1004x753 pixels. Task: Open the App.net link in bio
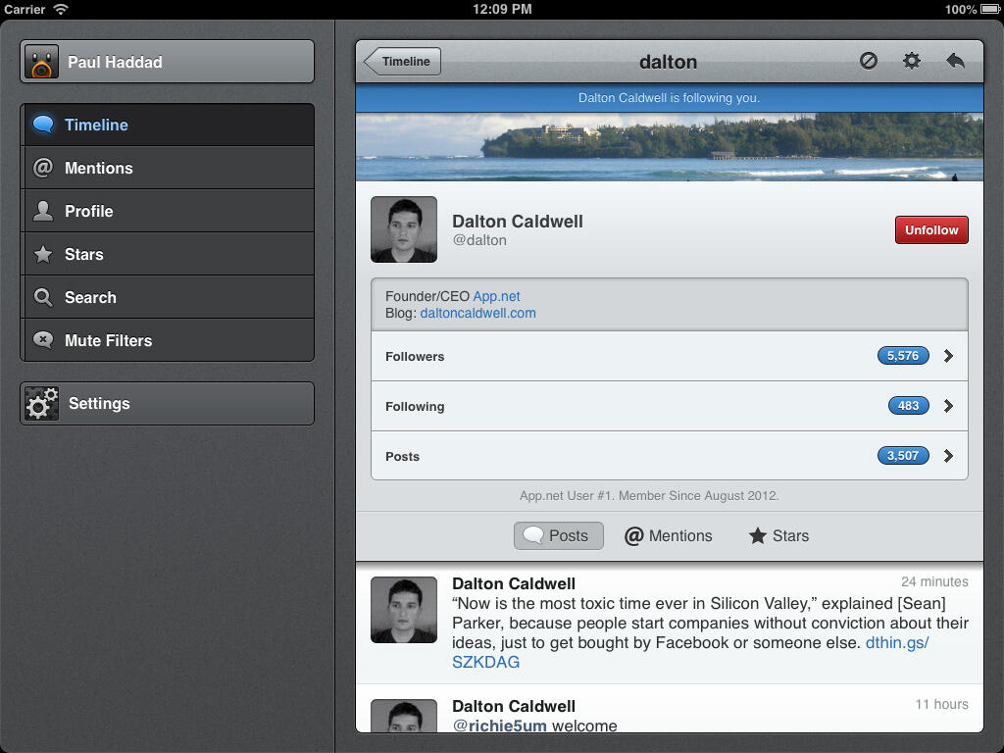click(496, 296)
